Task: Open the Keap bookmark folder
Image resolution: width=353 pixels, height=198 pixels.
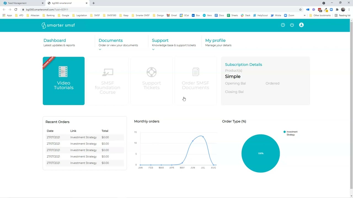Action: pyautogui.click(x=124, y=15)
